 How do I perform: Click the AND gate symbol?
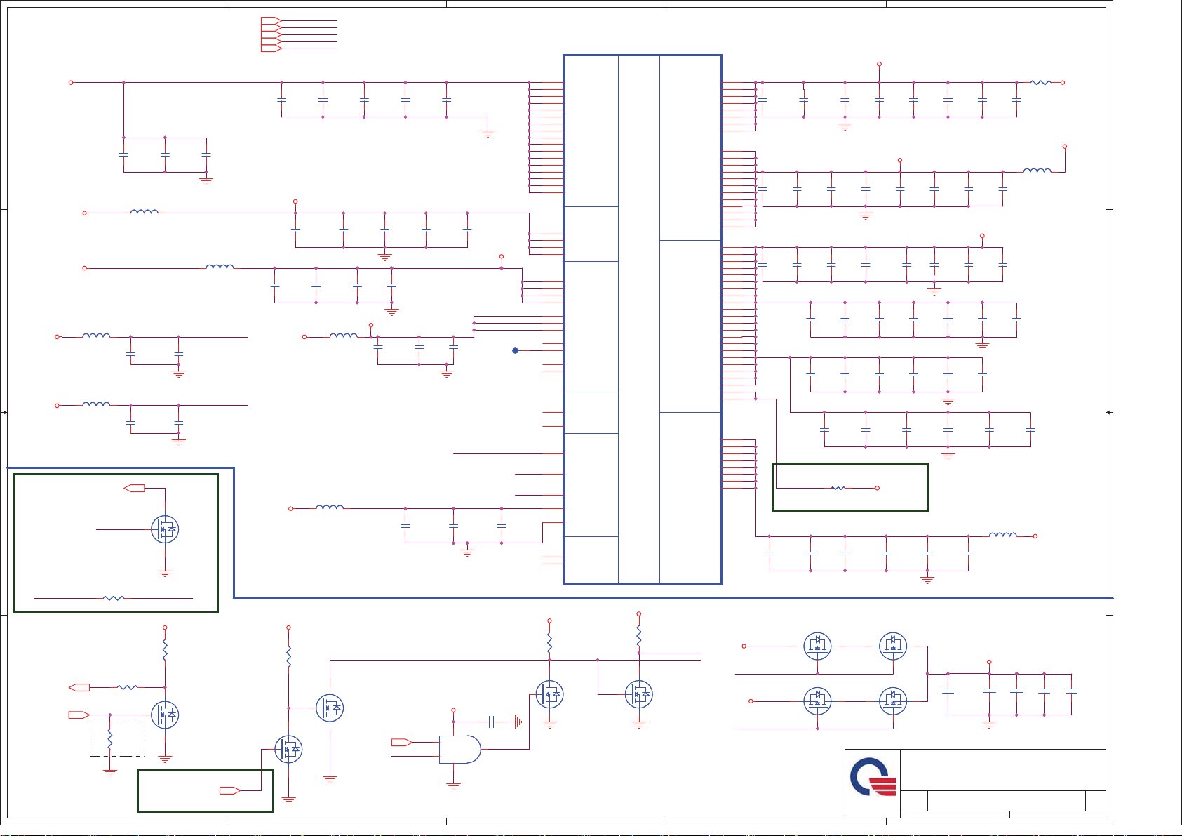(x=460, y=749)
